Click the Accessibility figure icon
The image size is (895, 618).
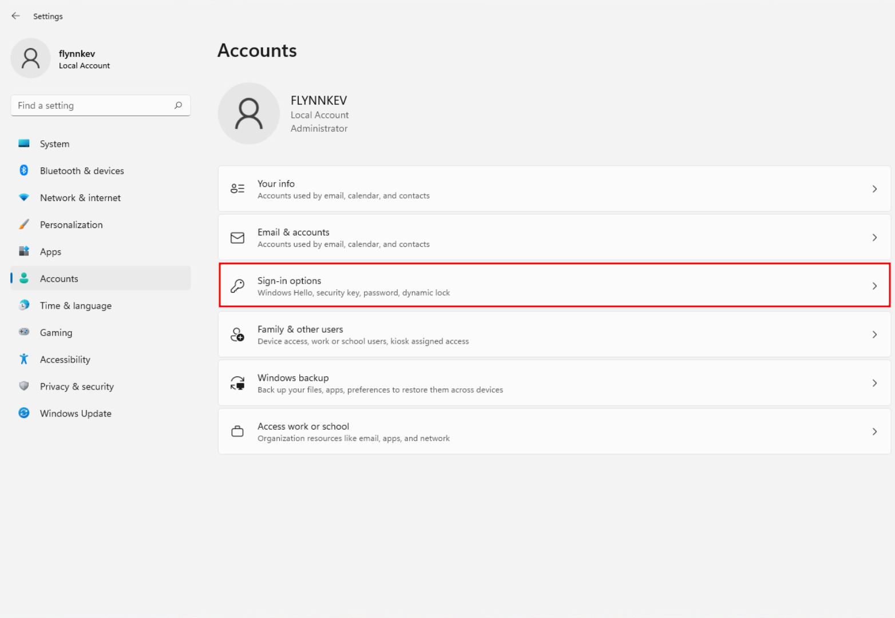tap(24, 359)
